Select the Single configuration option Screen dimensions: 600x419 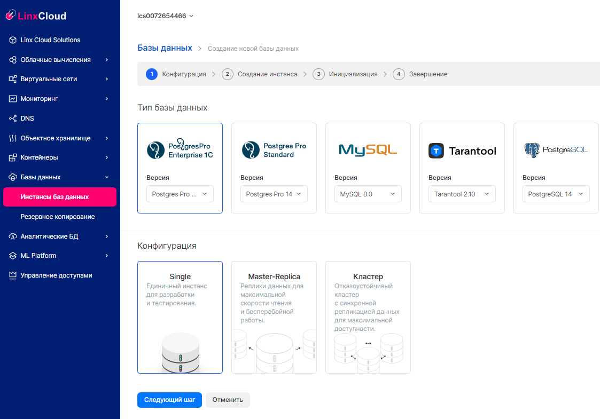point(180,317)
